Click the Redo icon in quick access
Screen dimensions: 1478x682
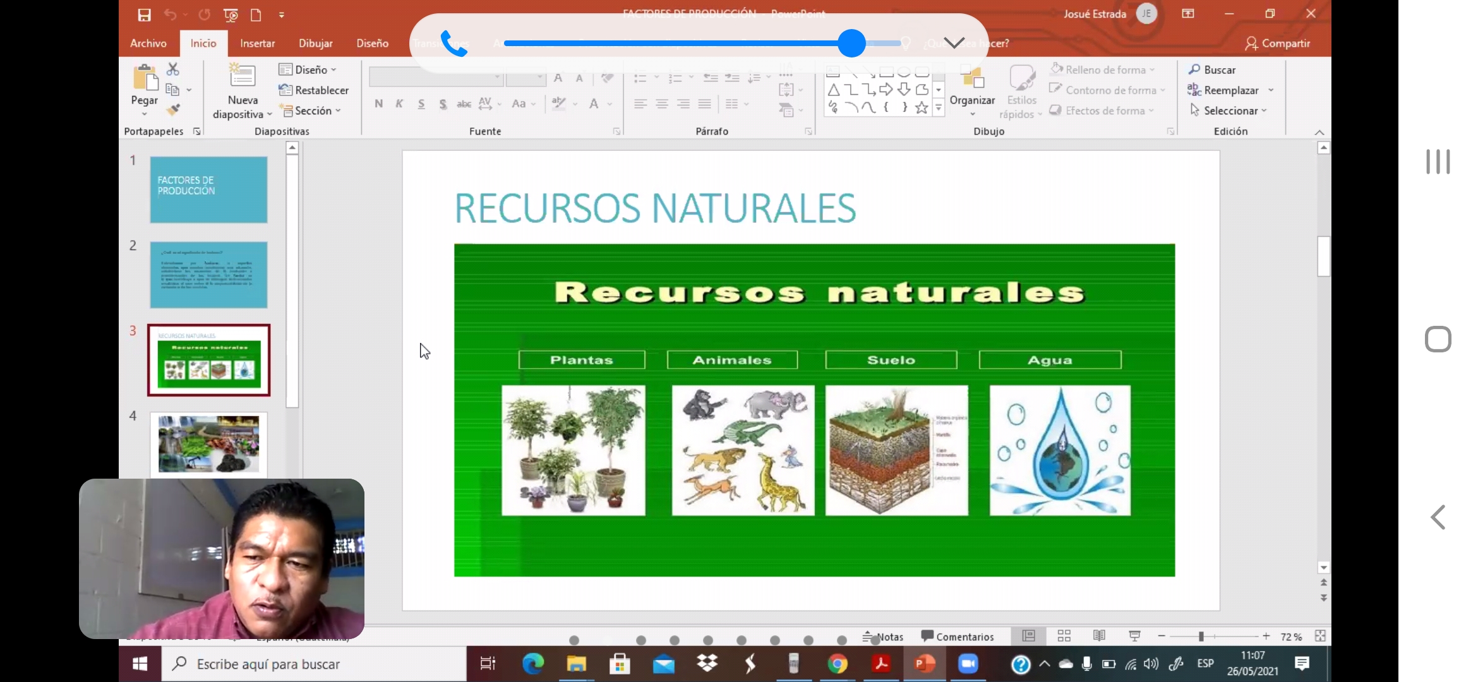[204, 15]
